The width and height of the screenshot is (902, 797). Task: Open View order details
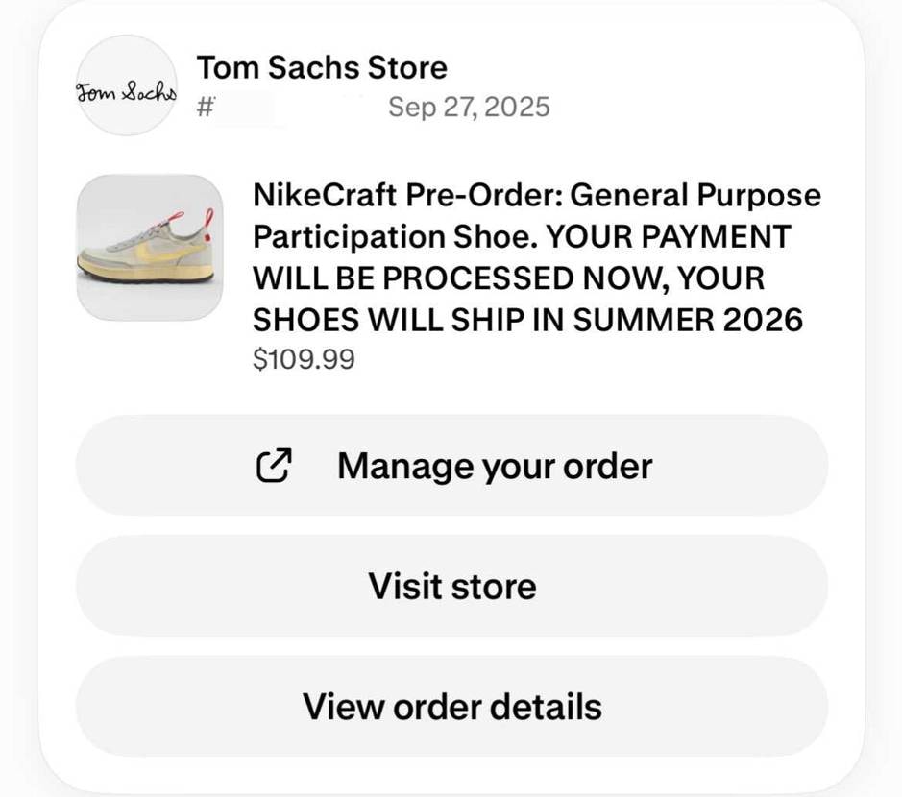click(x=451, y=707)
